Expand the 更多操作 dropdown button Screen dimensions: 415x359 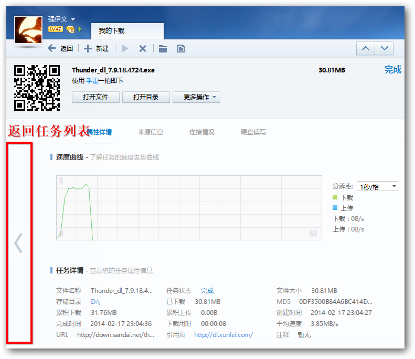[x=196, y=97]
